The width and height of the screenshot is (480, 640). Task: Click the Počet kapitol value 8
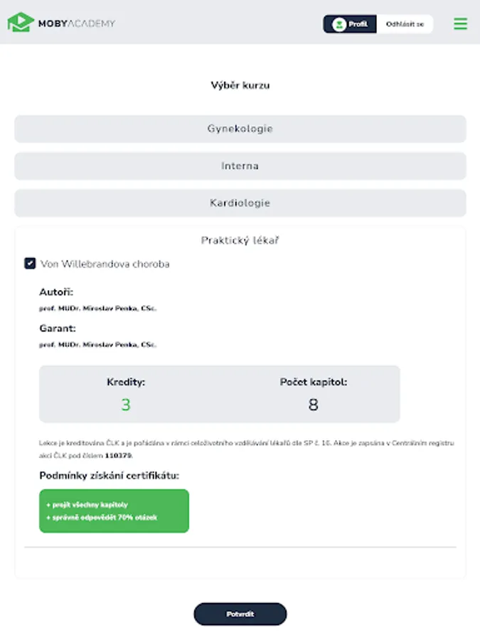pos(313,405)
